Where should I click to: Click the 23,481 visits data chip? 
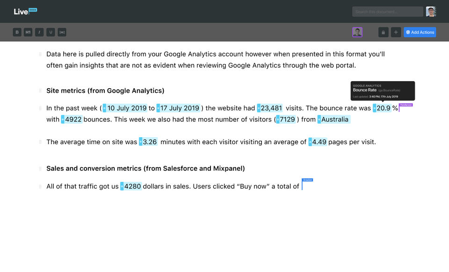271,108
